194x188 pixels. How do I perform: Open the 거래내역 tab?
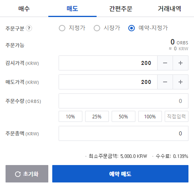[169, 9]
